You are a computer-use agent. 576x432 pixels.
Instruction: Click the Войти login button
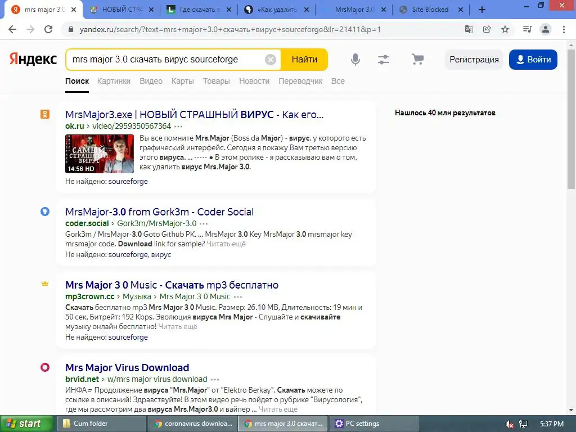pos(533,60)
